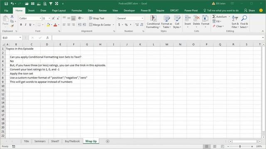Adjust the zoom slider handle
The height and width of the screenshot is (149, 266).
coord(240,147)
